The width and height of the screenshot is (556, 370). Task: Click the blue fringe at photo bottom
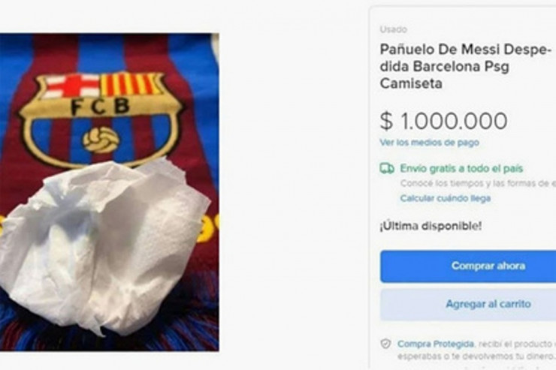click(45, 330)
